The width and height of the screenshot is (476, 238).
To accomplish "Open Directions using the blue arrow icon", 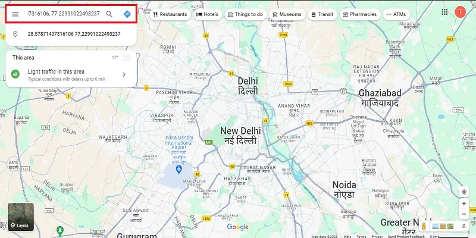I will pos(127,14).
